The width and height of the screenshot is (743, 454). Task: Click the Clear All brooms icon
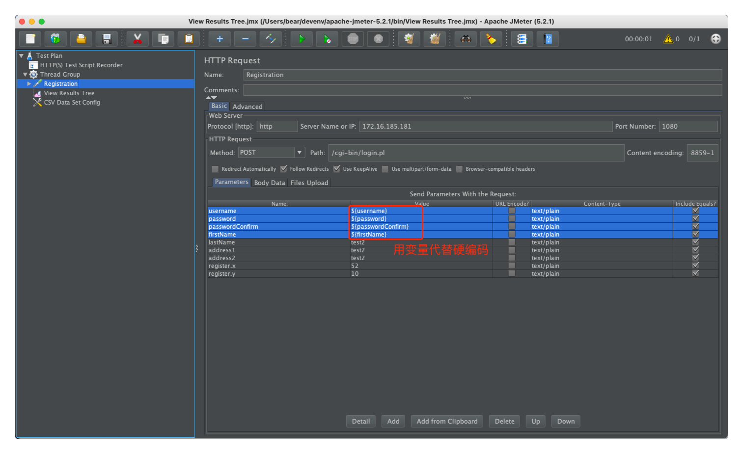pyautogui.click(x=435, y=39)
